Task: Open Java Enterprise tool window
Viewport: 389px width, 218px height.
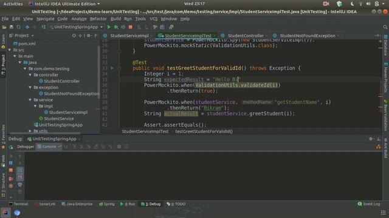Action: (x=77, y=204)
